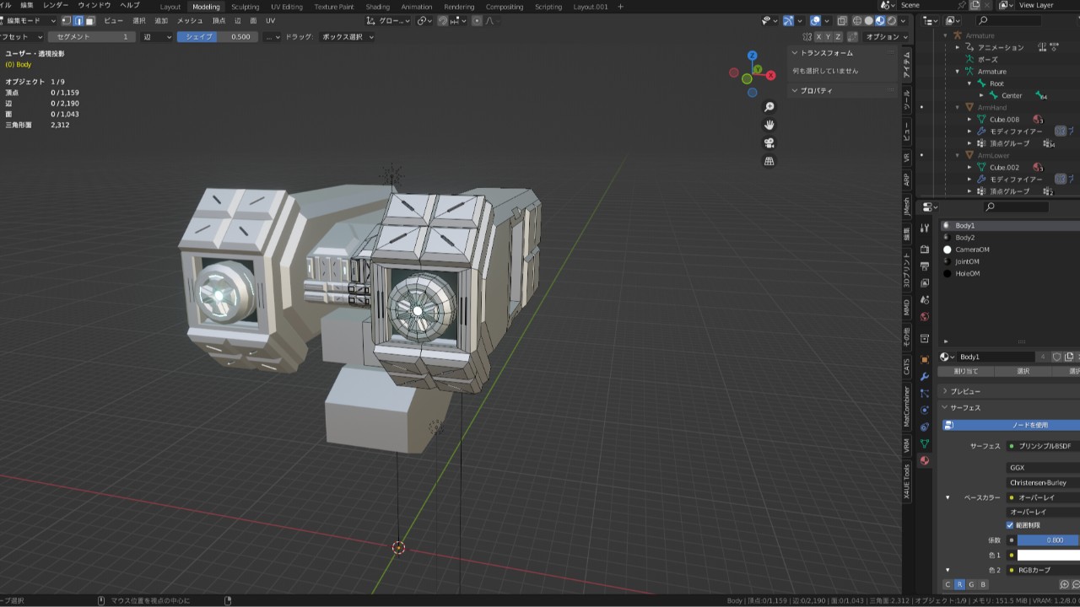Open the Output properties tab icon
Screen dimensions: 1080x607
point(925,266)
